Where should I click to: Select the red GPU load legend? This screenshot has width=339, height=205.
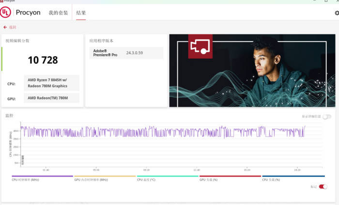click(x=230, y=178)
